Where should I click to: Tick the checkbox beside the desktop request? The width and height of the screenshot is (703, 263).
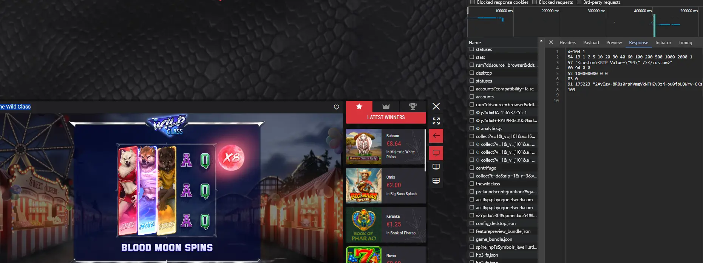point(472,73)
